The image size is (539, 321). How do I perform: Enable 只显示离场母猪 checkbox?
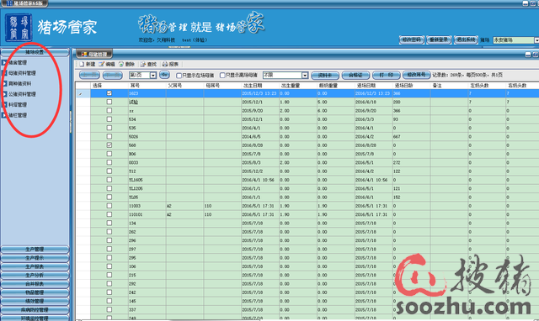(x=222, y=75)
